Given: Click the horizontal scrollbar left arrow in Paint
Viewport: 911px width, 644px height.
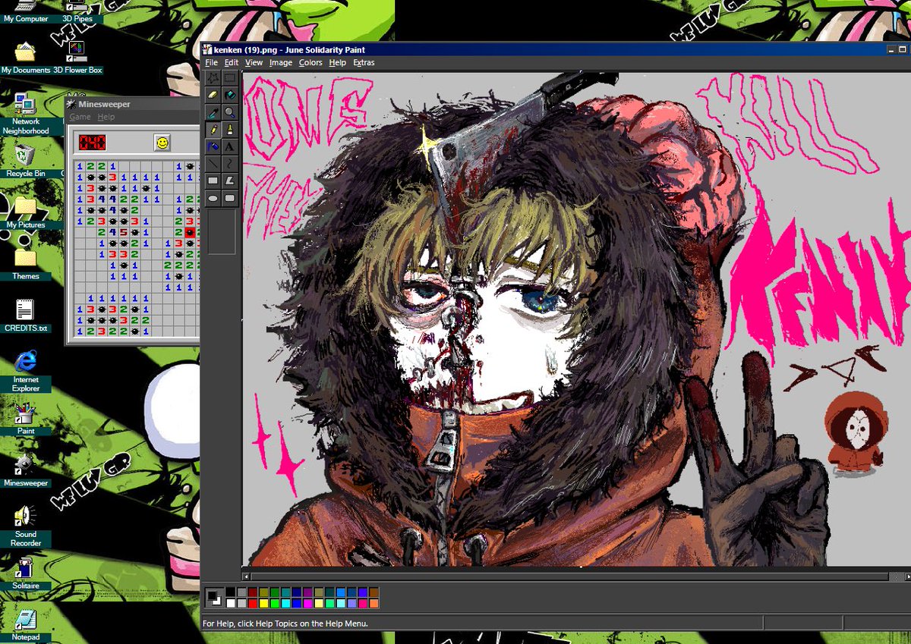Looking at the screenshot, I should 246,577.
